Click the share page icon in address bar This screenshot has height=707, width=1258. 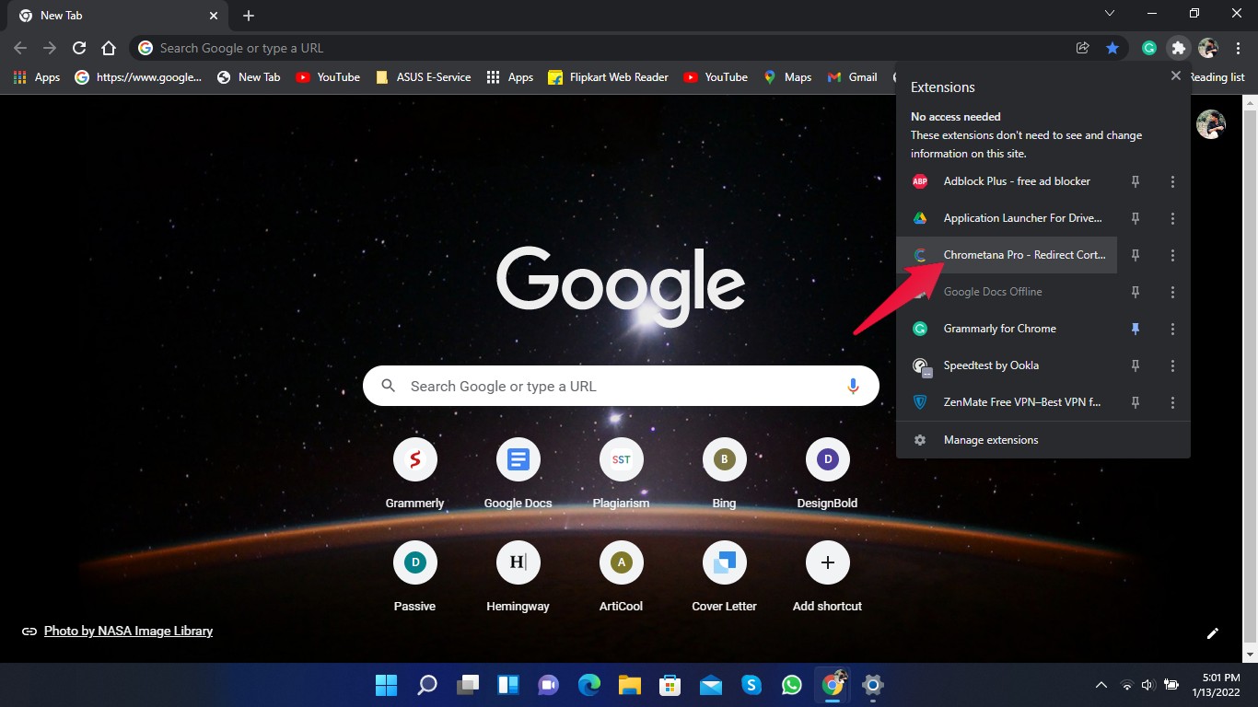1083,48
